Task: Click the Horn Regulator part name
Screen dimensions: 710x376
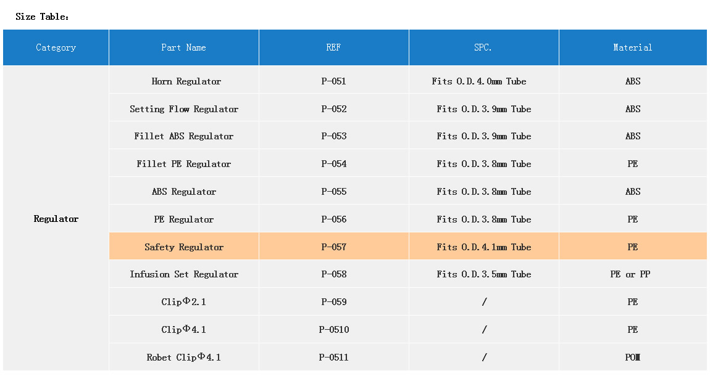Action: click(x=186, y=81)
